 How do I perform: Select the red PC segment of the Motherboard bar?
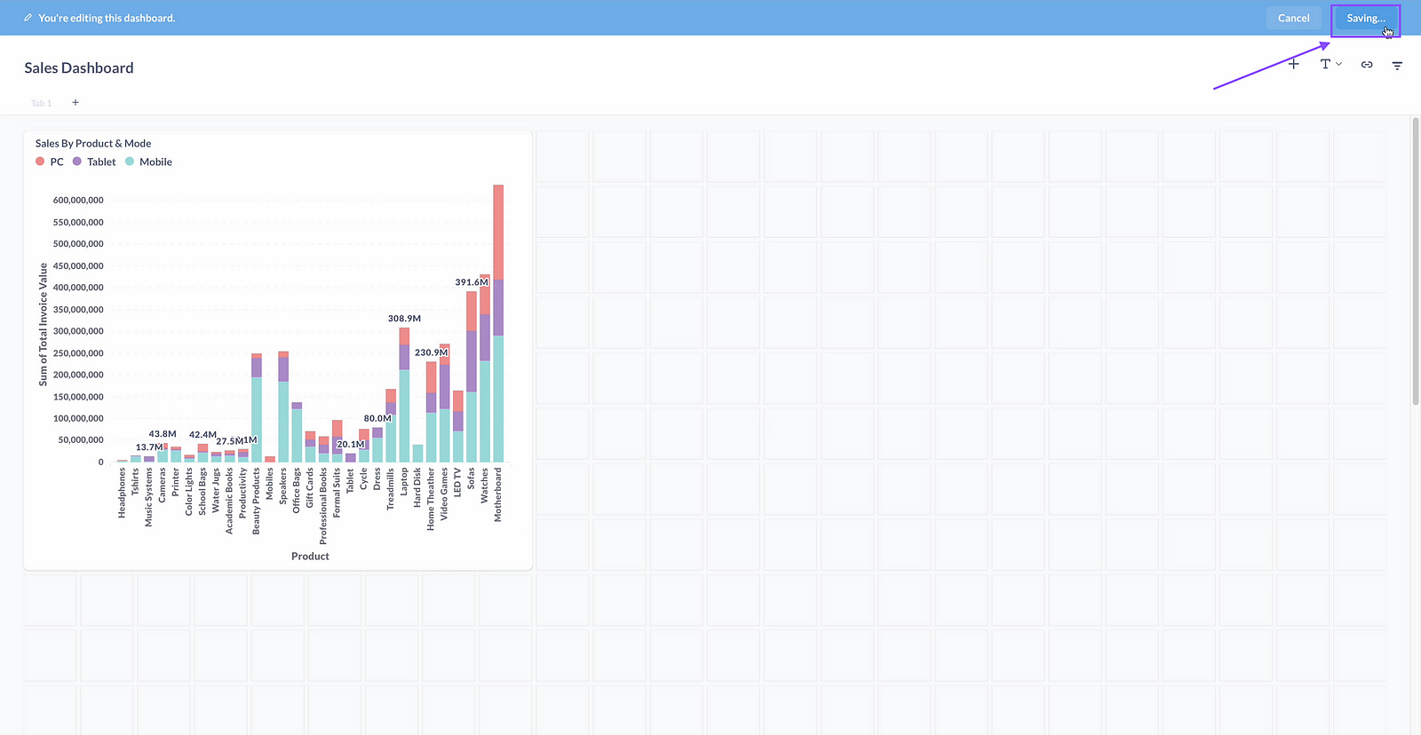pyautogui.click(x=498, y=231)
